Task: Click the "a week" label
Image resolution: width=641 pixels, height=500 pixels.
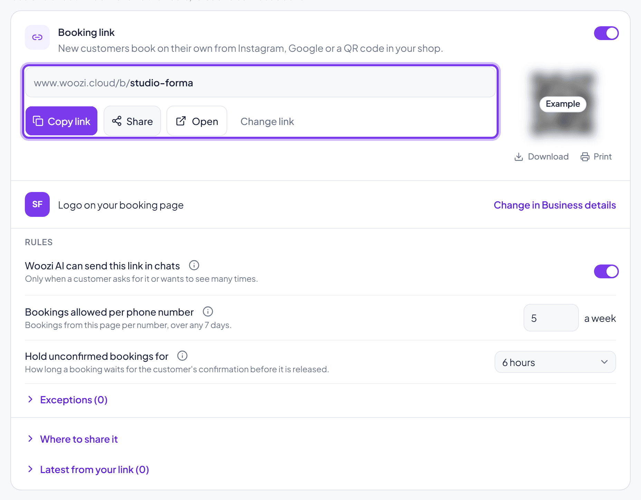Action: (x=600, y=318)
